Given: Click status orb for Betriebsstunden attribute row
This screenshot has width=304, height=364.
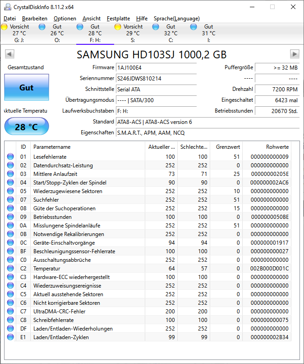Looking at the screenshot, I should [10, 217].
